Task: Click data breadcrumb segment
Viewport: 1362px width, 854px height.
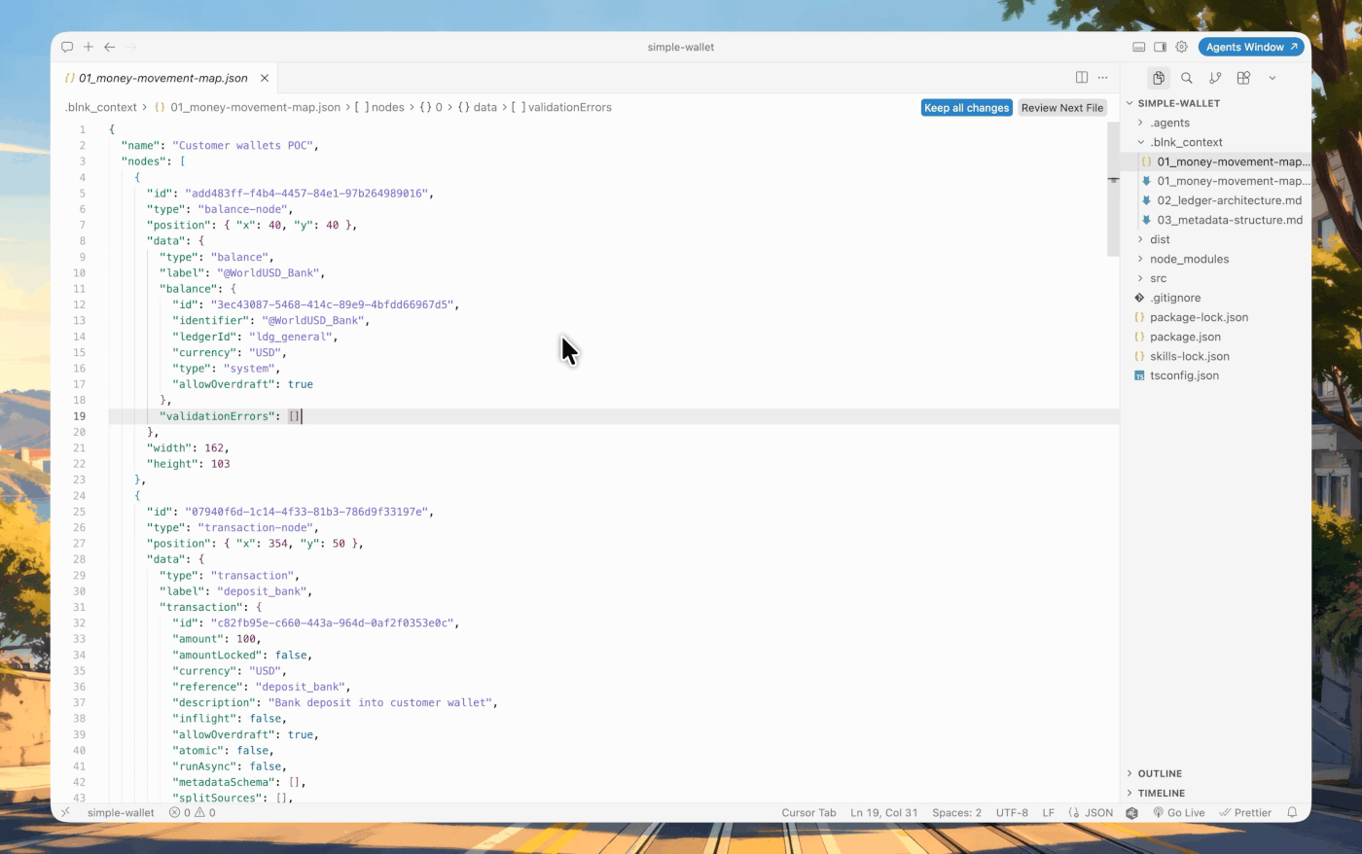Action: coord(477,107)
